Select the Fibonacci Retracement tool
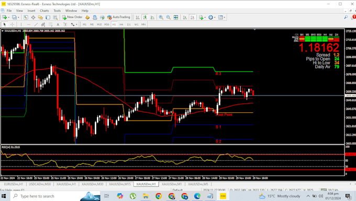 pyautogui.click(x=50, y=24)
